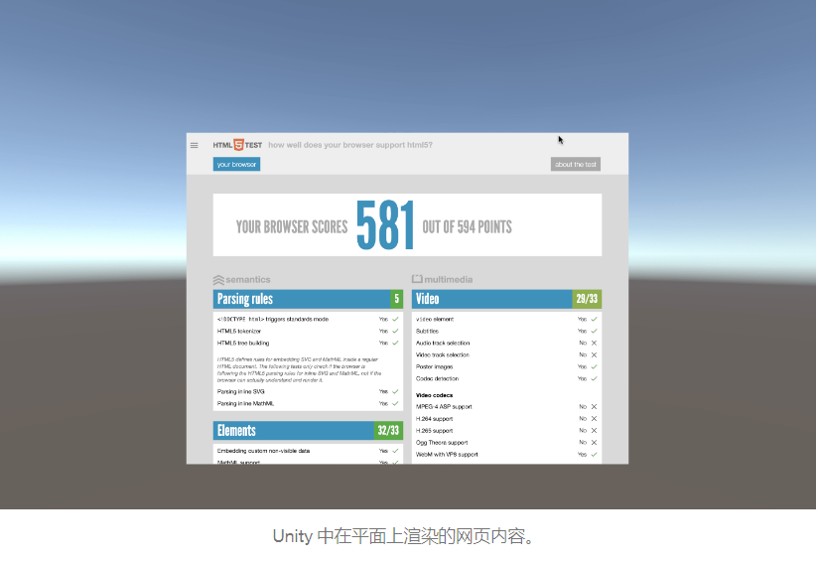Viewport: 818px width, 562px height.
Task: Click the X mark for H.265 support
Action: 594,431
